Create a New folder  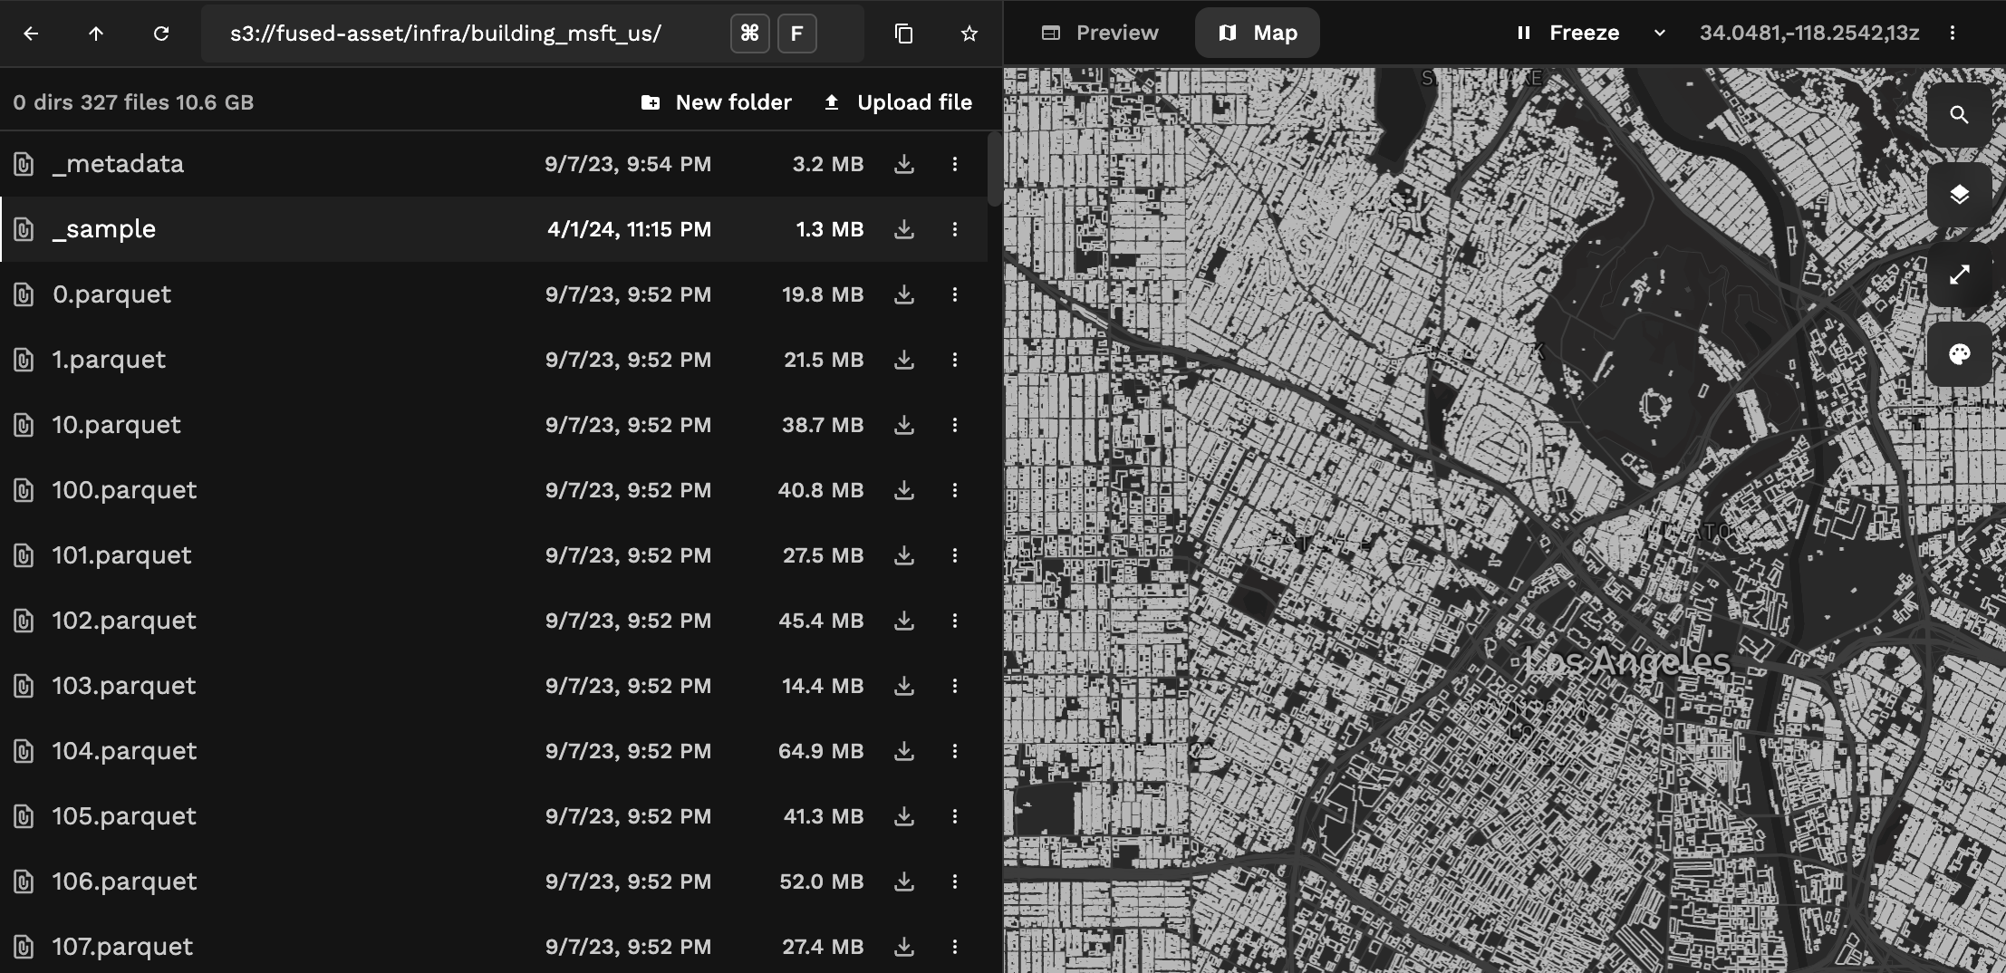click(x=716, y=102)
